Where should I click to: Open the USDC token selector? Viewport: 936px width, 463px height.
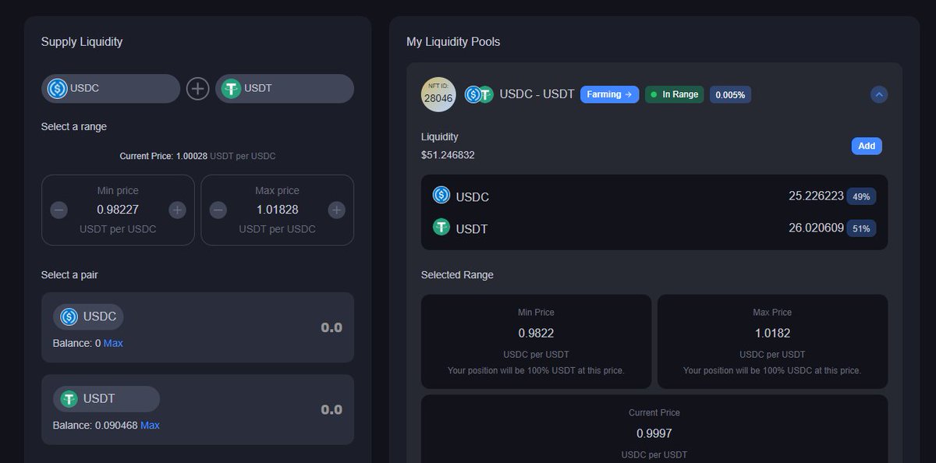(x=111, y=89)
